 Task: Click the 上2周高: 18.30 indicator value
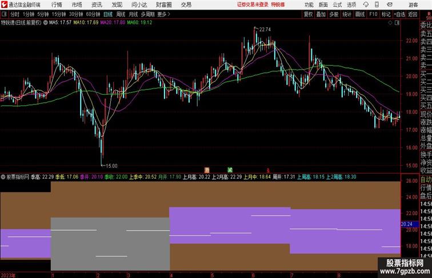tap(341, 177)
